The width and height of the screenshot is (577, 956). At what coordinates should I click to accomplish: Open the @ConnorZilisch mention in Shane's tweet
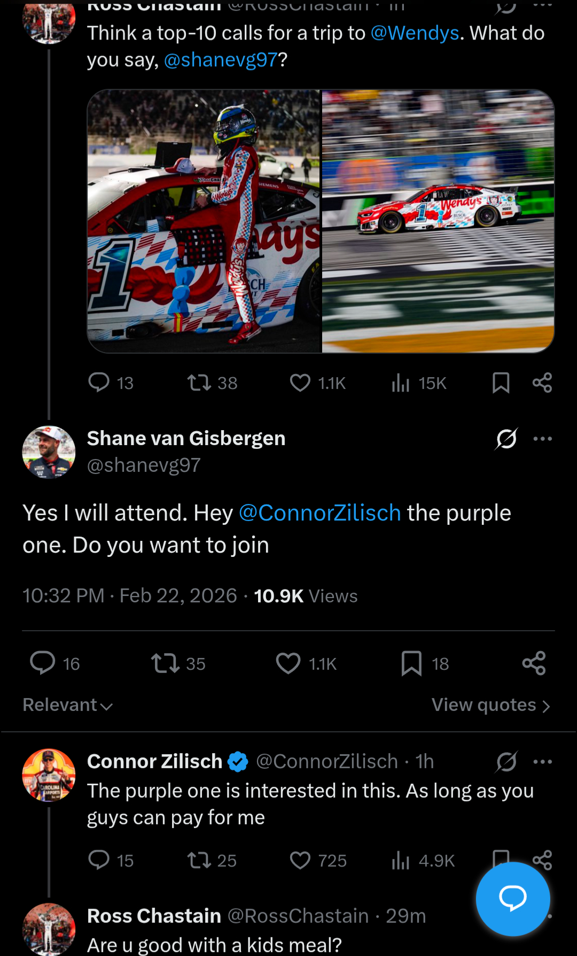319,513
